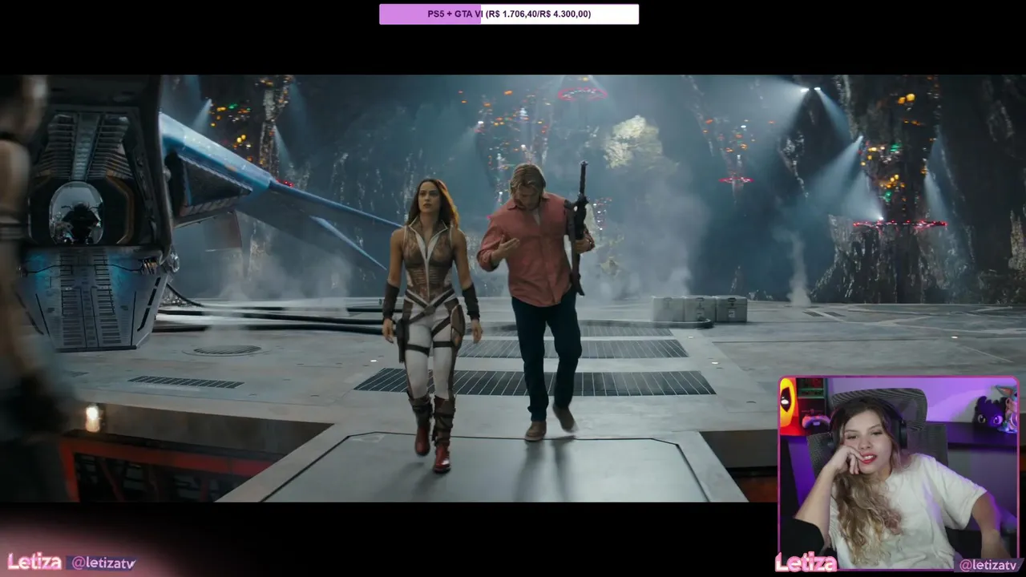Click the "@letizatv" handle under the webcam
Viewport: 1026px width, 577px height.
(988, 565)
